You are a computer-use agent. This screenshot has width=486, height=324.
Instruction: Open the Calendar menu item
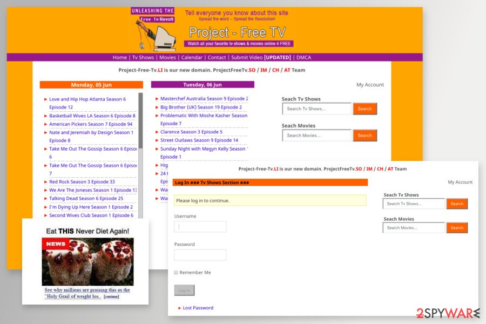pyautogui.click(x=192, y=57)
